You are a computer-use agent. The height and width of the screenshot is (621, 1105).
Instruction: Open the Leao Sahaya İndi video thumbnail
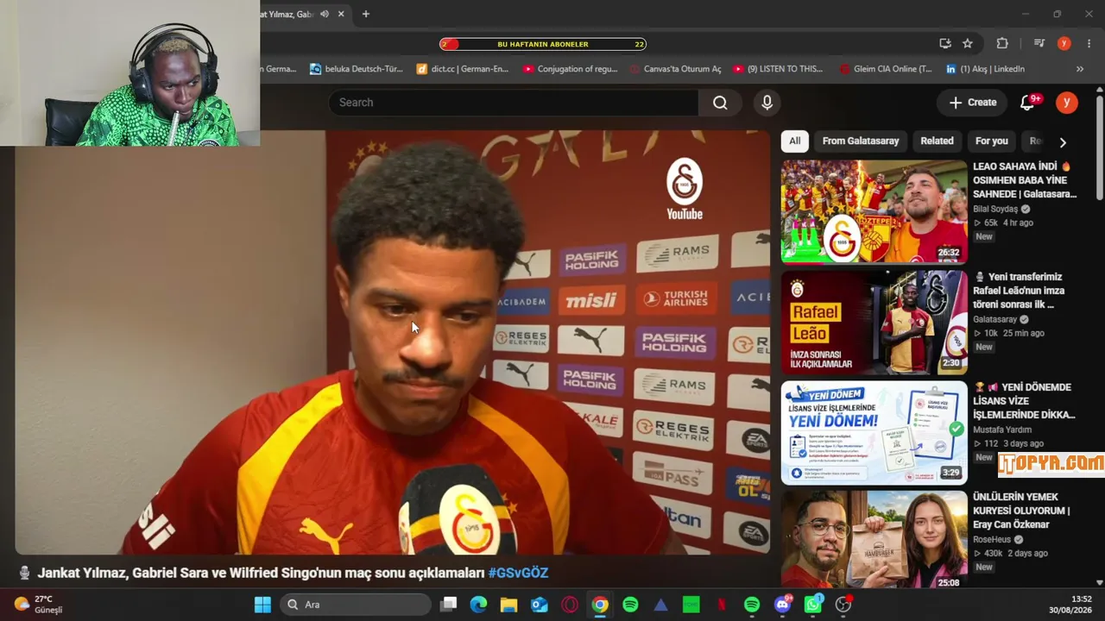coord(874,211)
